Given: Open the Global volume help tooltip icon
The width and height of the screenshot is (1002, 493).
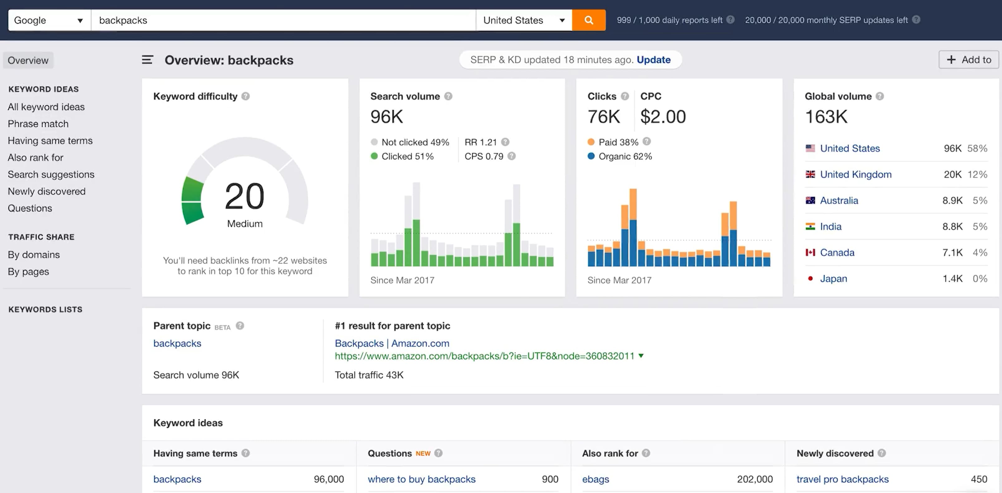Looking at the screenshot, I should point(880,96).
